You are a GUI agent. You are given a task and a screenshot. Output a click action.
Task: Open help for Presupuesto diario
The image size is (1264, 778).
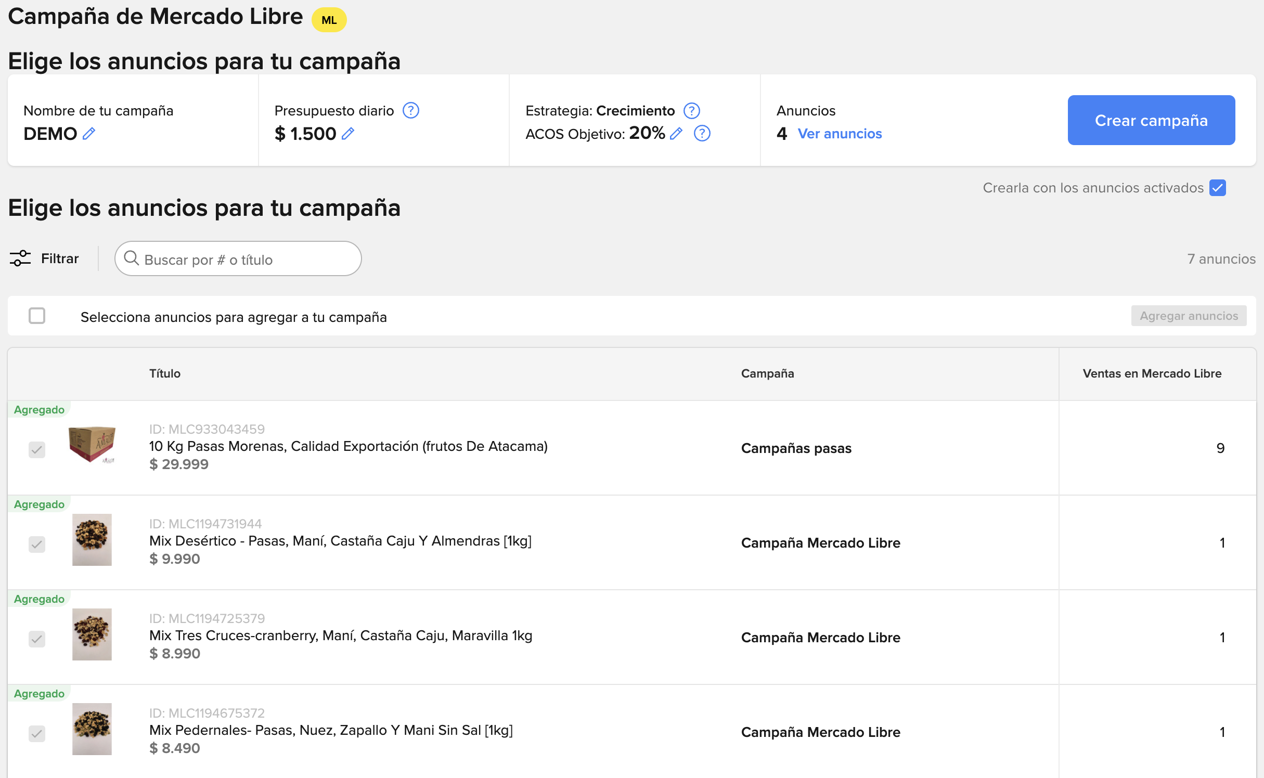(x=411, y=110)
